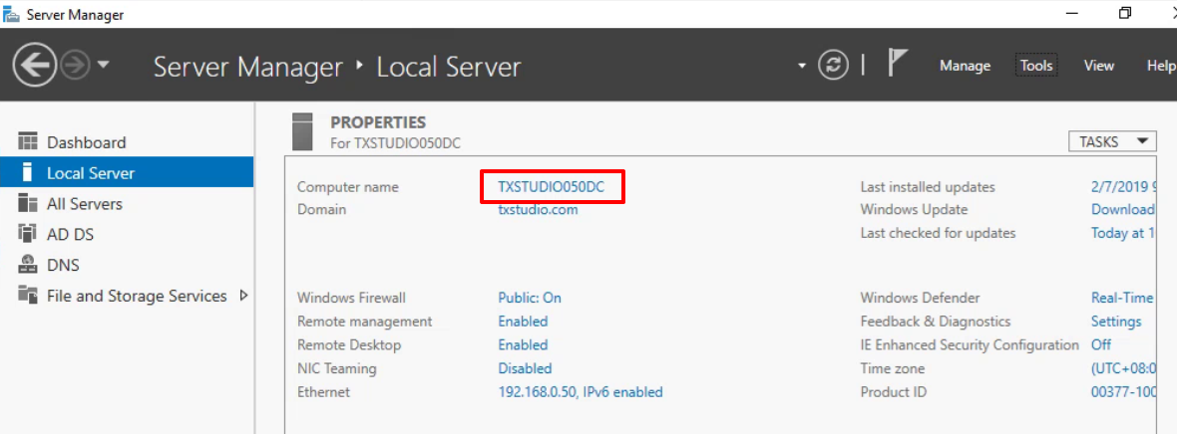Click the Product ID label
The image size is (1177, 434).
(x=894, y=391)
